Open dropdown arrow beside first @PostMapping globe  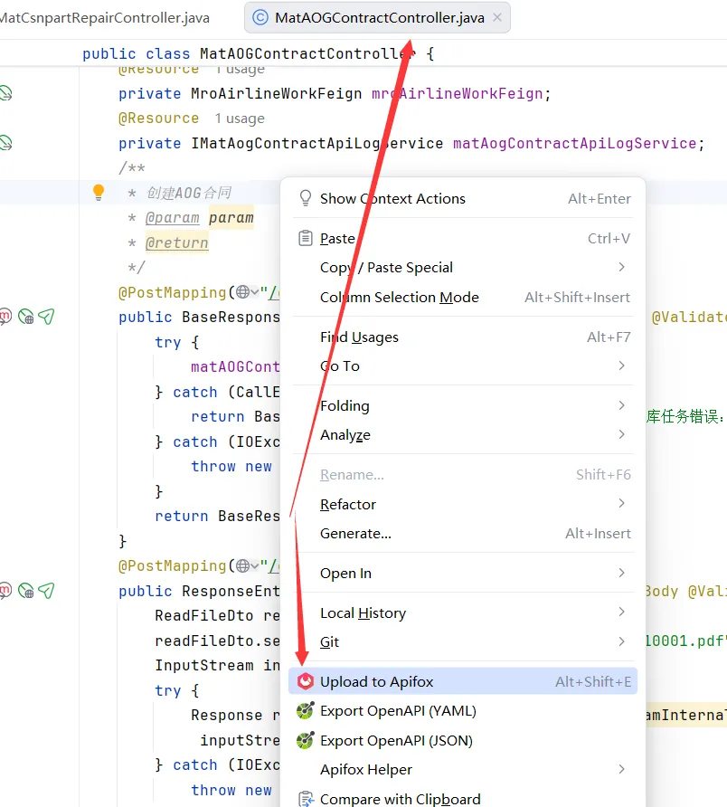[255, 293]
